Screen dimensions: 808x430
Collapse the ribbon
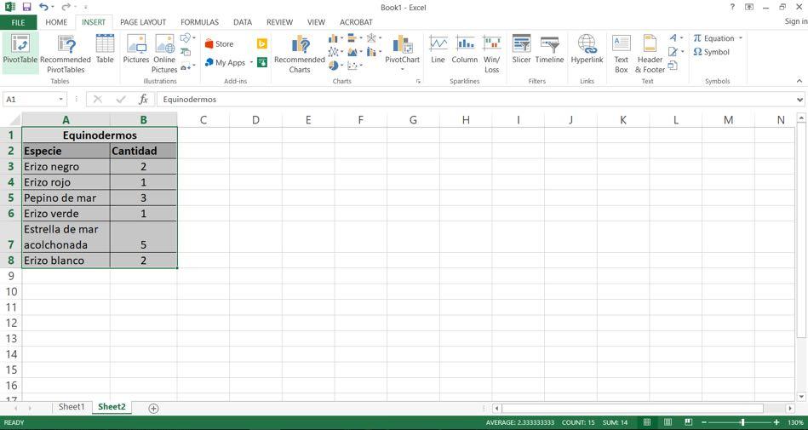(799, 81)
